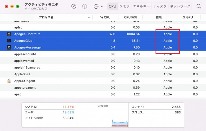The image size is (206, 131).
Task: Click the CPU負荷 graph
Action: point(103,115)
